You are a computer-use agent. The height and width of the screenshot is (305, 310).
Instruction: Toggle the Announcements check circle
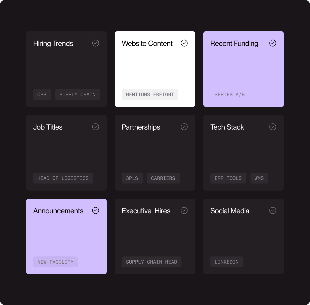tap(96, 210)
